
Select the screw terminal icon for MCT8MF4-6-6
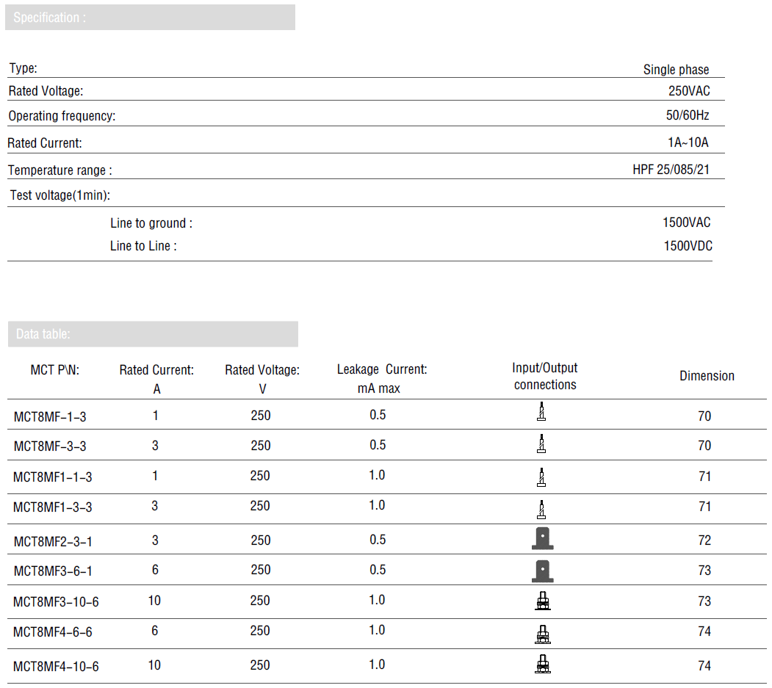coord(543,632)
